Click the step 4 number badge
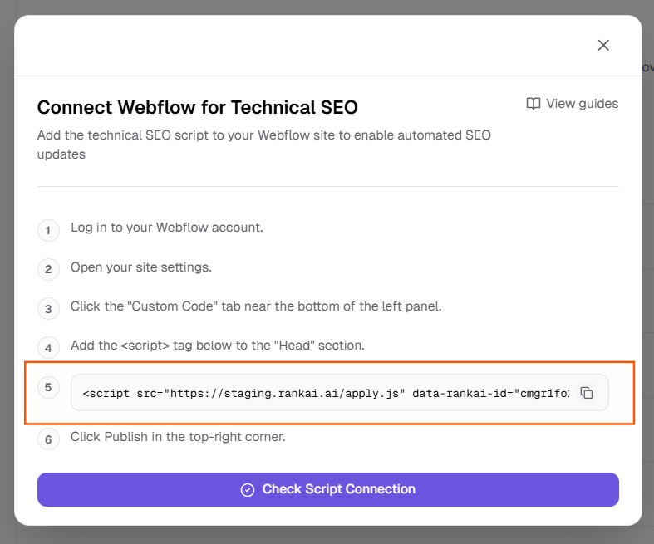Image resolution: width=654 pixels, height=544 pixels. point(48,348)
